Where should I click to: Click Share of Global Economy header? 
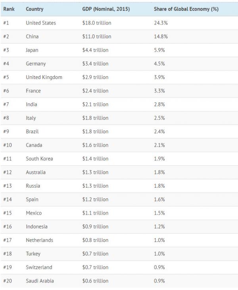click(186, 9)
